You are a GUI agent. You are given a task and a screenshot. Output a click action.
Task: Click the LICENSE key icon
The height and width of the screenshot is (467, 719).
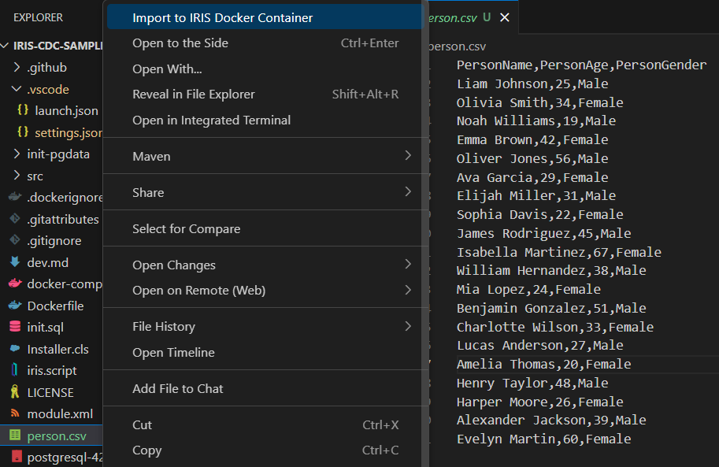click(14, 392)
